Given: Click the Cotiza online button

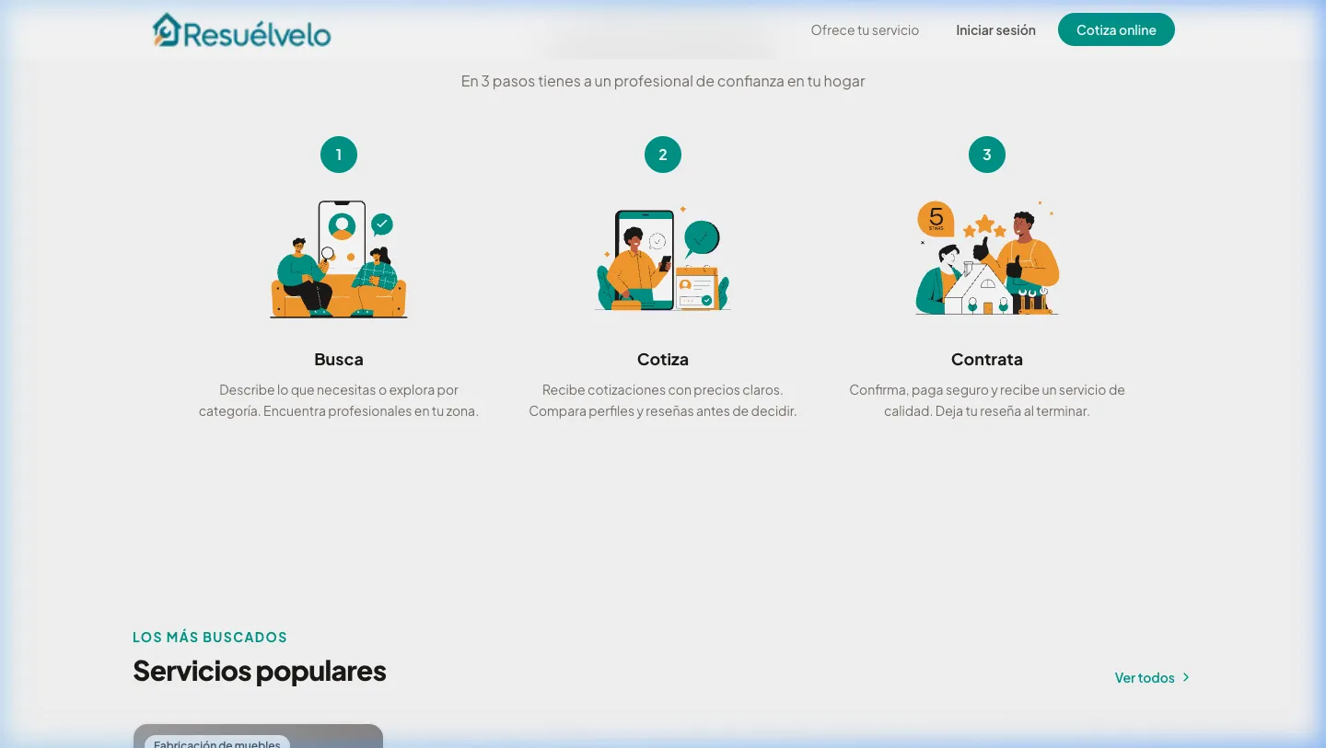Looking at the screenshot, I should coord(1116,29).
